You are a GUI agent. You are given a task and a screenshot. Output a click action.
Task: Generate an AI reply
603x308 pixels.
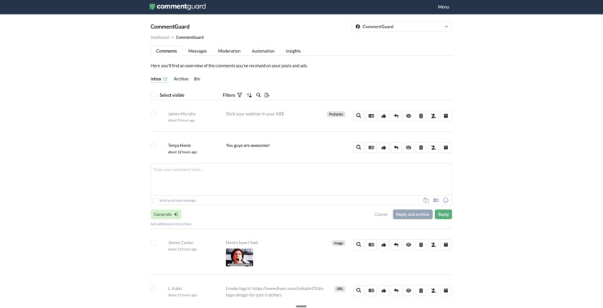[x=166, y=214]
